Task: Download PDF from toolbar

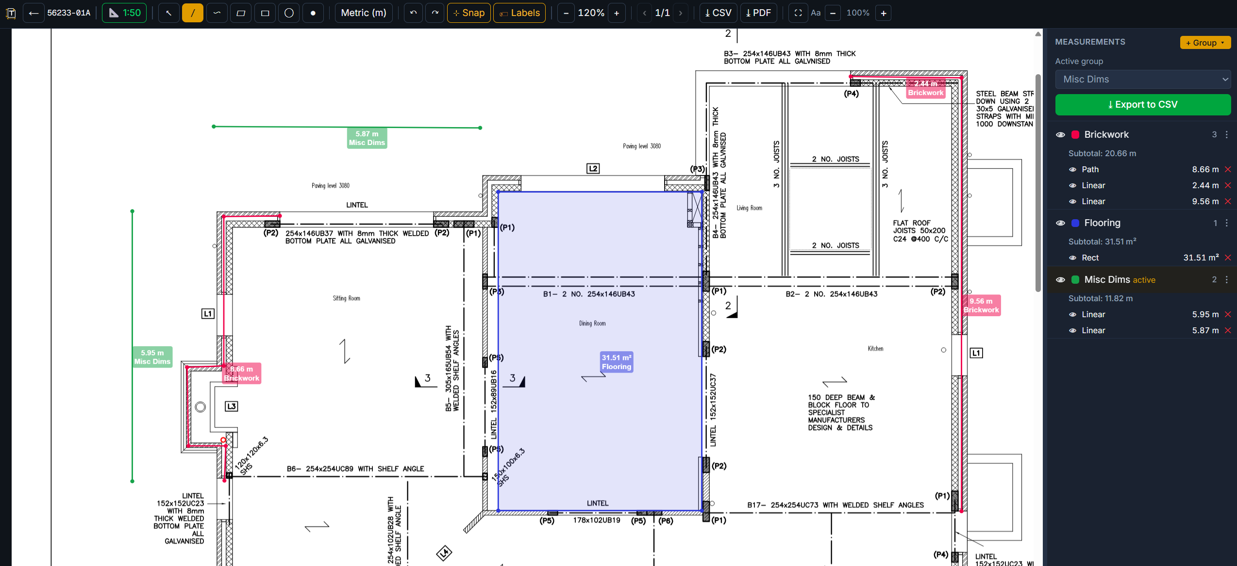Action: pos(758,13)
